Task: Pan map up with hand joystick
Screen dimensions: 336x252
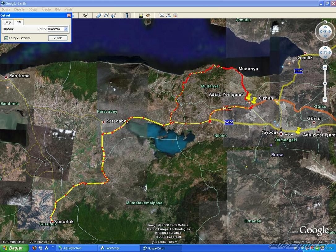Action: coord(325,48)
